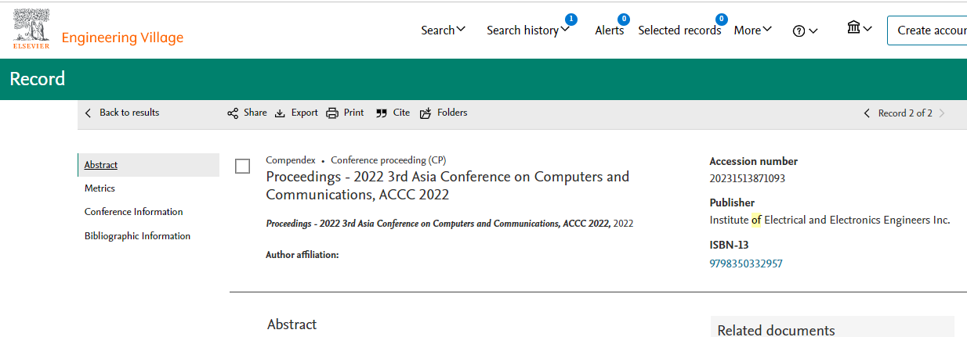Go to next record arrow
The width and height of the screenshot is (967, 337).
click(x=941, y=113)
